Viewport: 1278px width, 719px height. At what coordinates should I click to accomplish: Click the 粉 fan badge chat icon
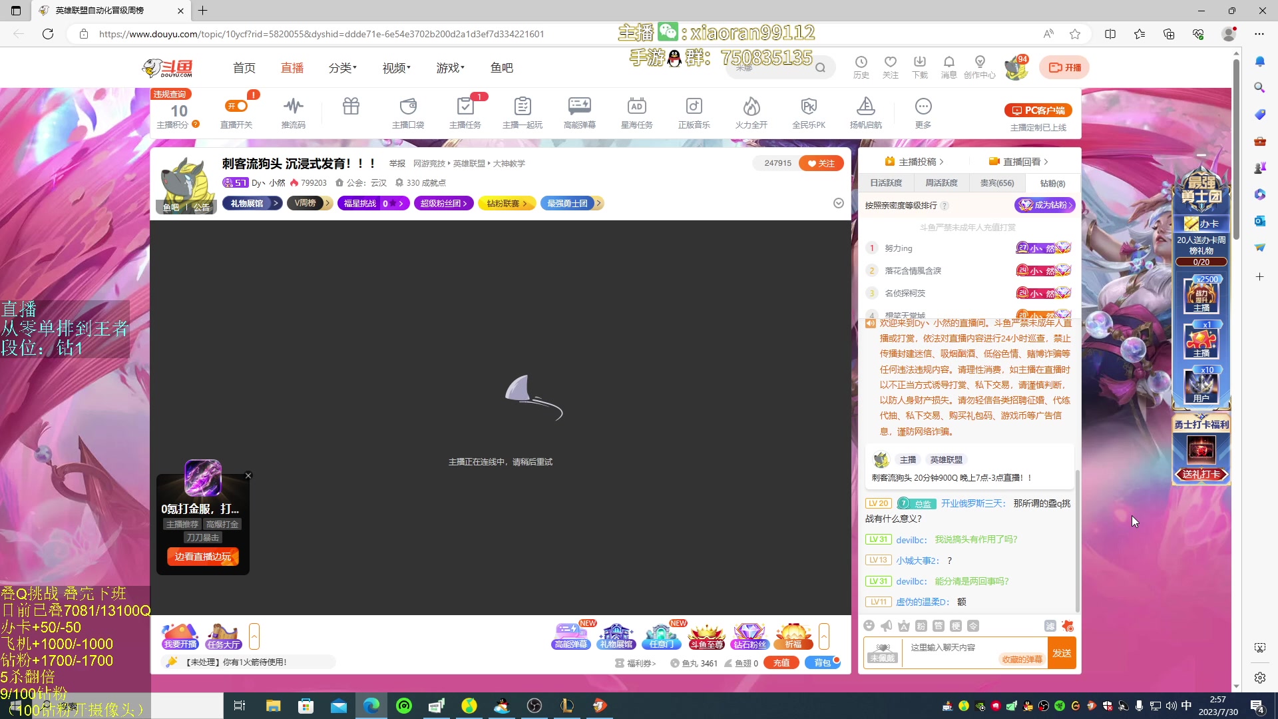point(921,626)
